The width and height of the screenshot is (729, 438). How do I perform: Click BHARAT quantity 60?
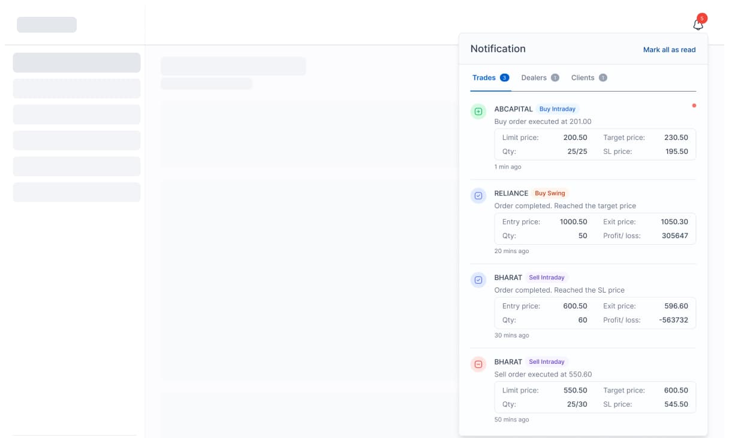(583, 321)
